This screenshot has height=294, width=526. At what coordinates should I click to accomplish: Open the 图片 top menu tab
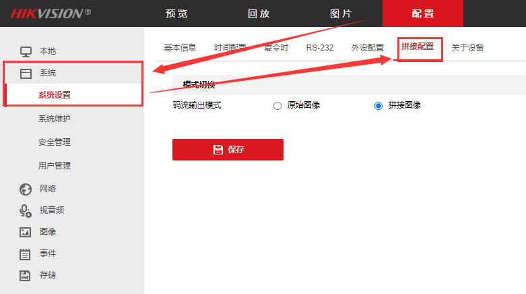click(340, 13)
